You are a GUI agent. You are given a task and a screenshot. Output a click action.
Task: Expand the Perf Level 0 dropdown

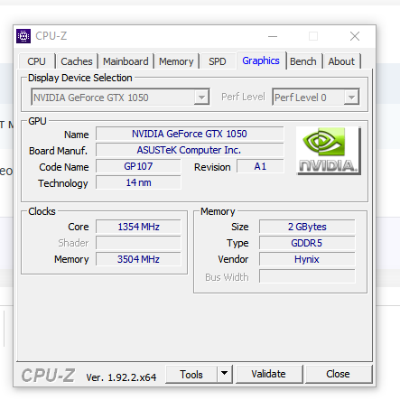coord(351,98)
